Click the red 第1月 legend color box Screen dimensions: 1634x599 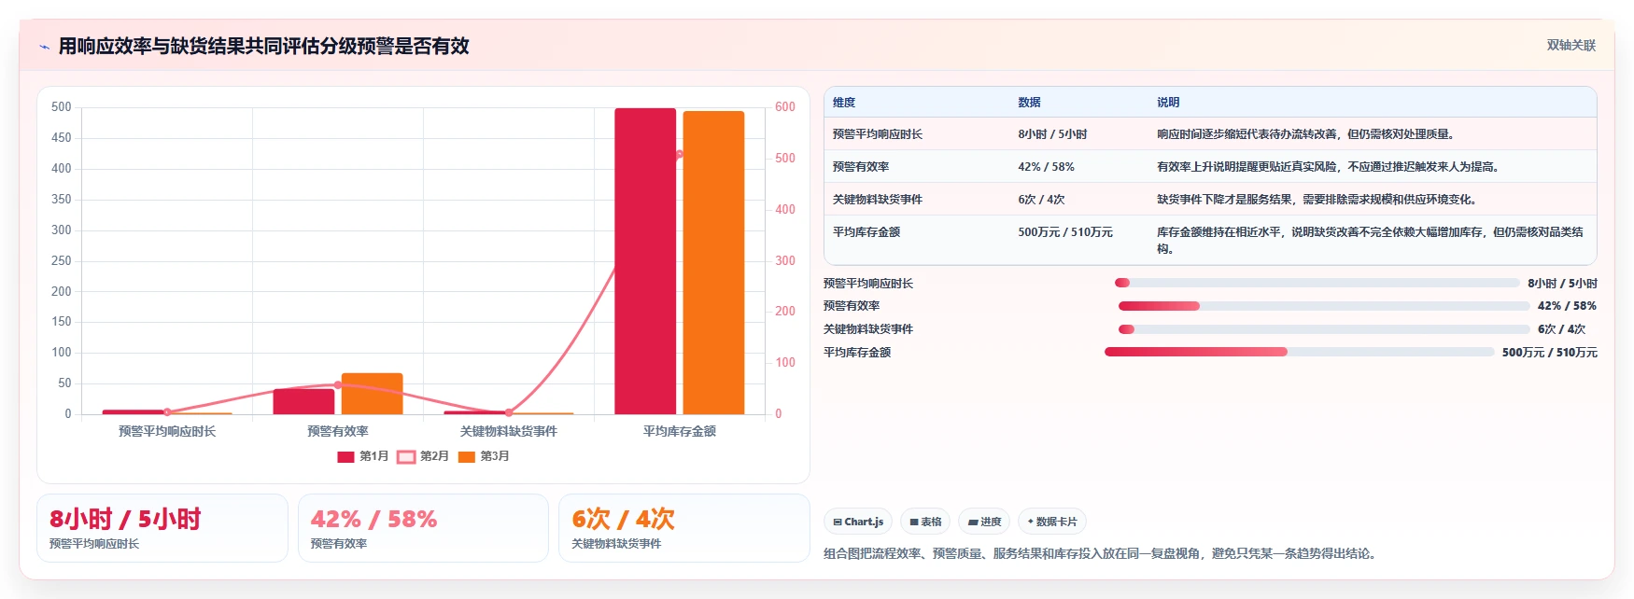(x=345, y=457)
